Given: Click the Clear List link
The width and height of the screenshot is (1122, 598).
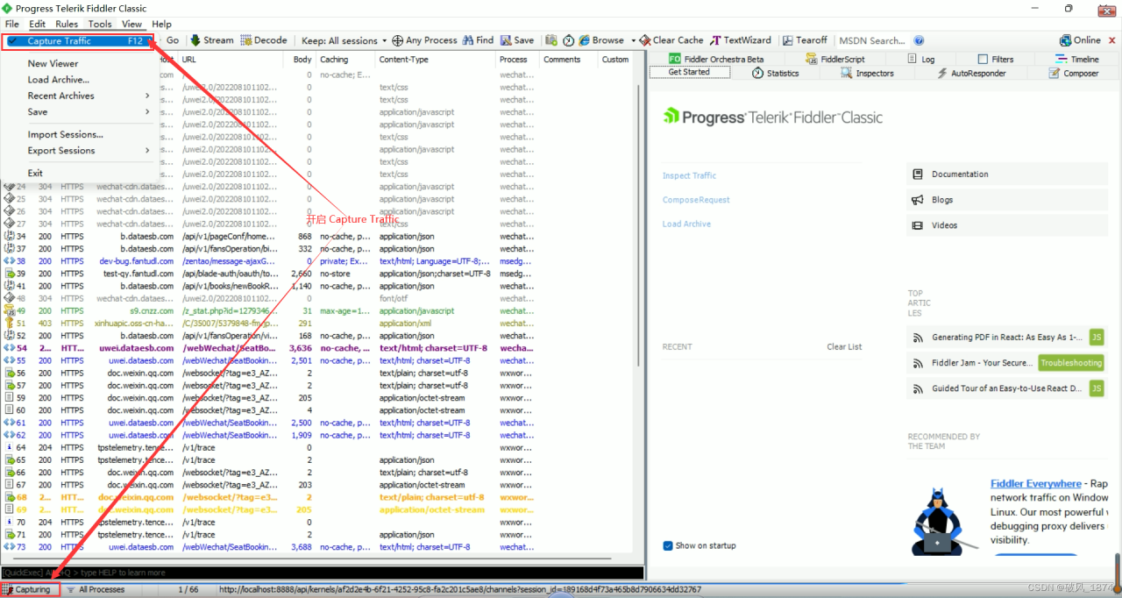Looking at the screenshot, I should click(x=844, y=346).
